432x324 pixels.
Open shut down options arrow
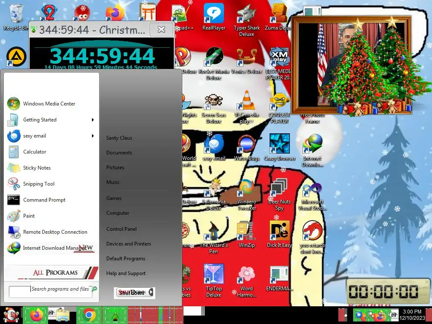(x=151, y=293)
